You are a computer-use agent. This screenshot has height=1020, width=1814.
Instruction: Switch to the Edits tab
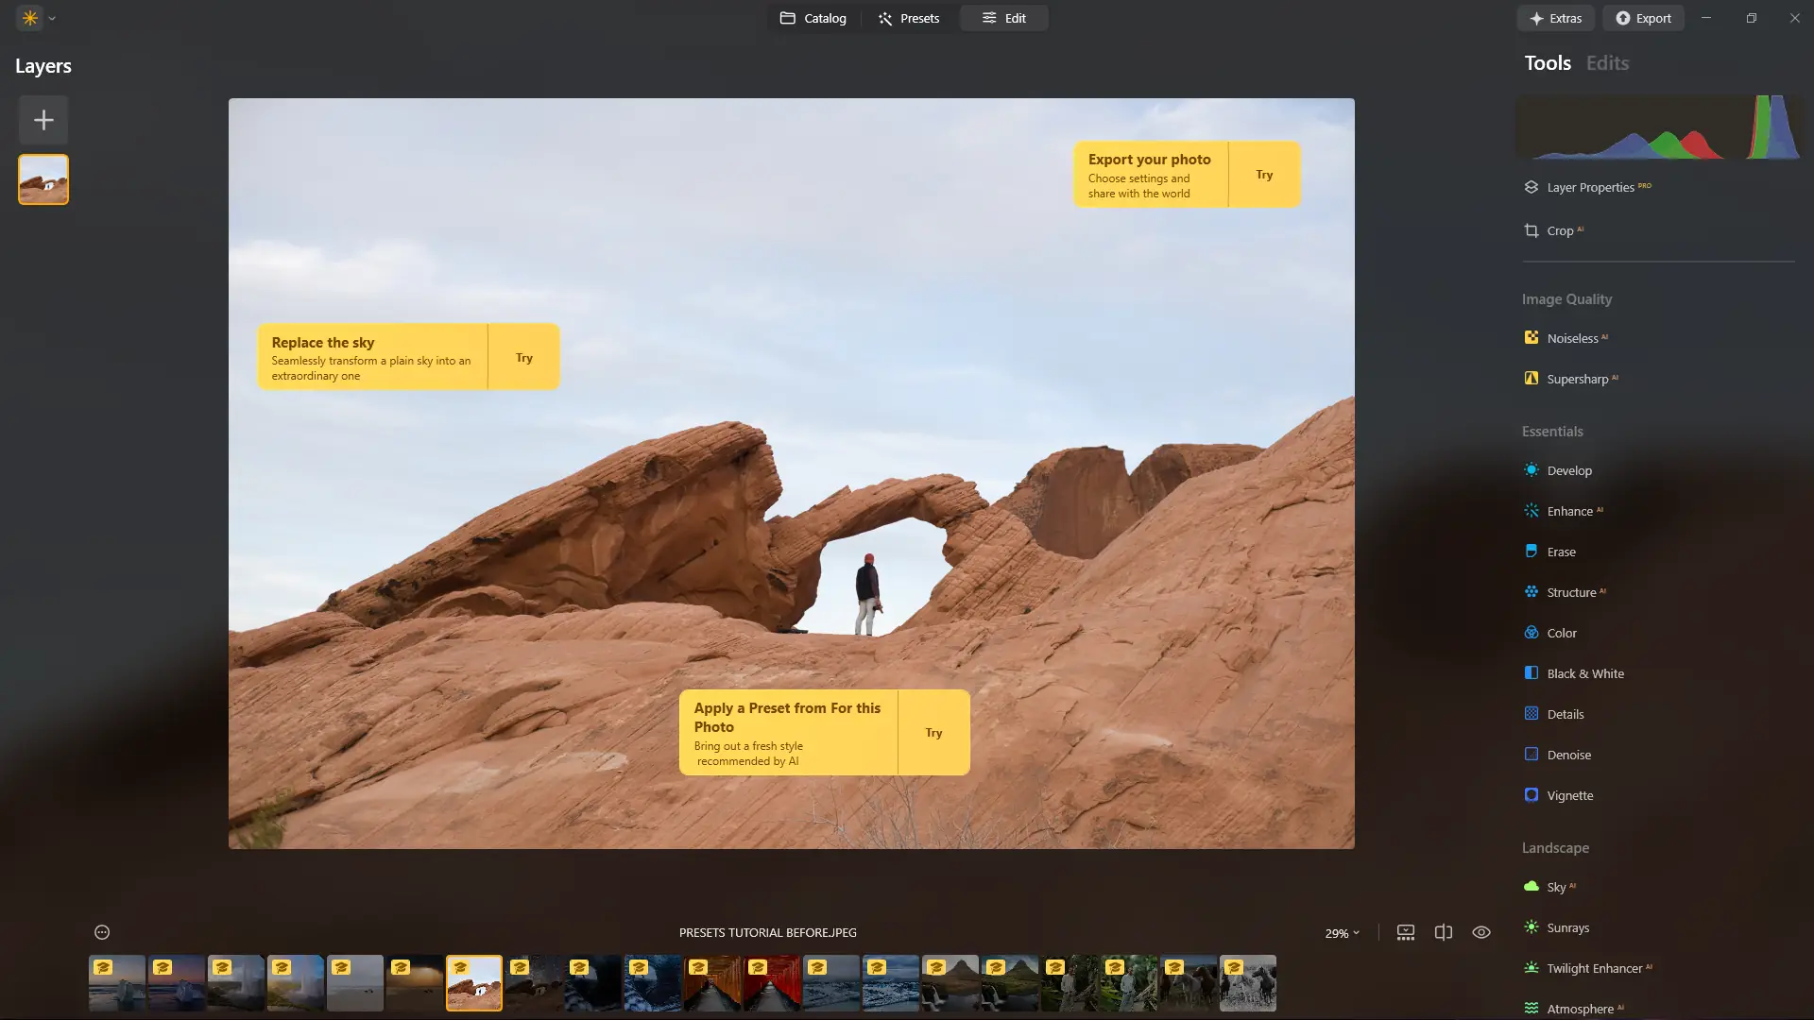(x=1607, y=63)
